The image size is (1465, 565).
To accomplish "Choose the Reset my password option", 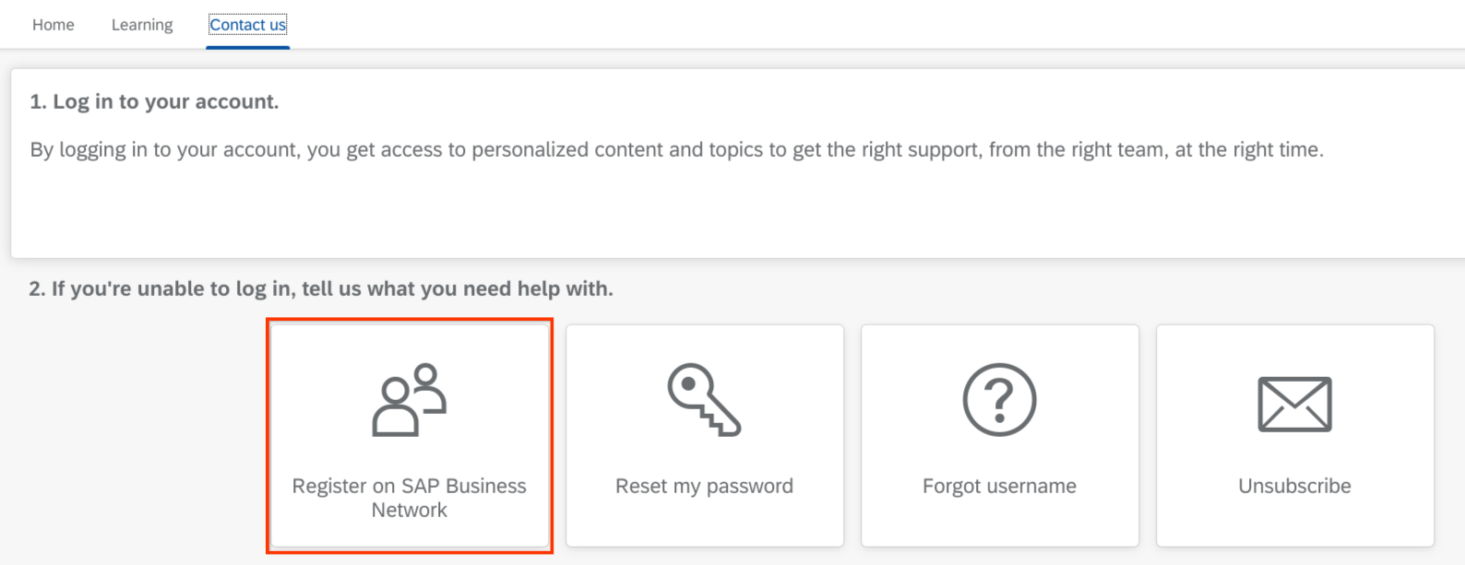I will point(704,435).
